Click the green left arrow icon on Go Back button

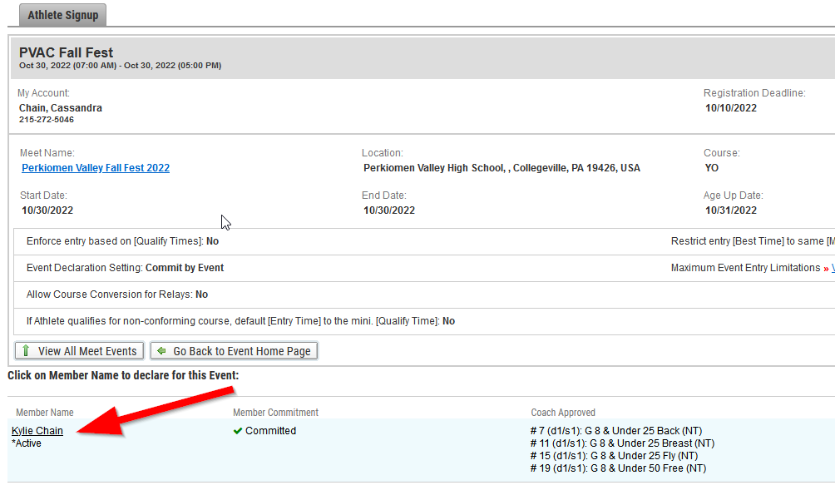pos(161,351)
